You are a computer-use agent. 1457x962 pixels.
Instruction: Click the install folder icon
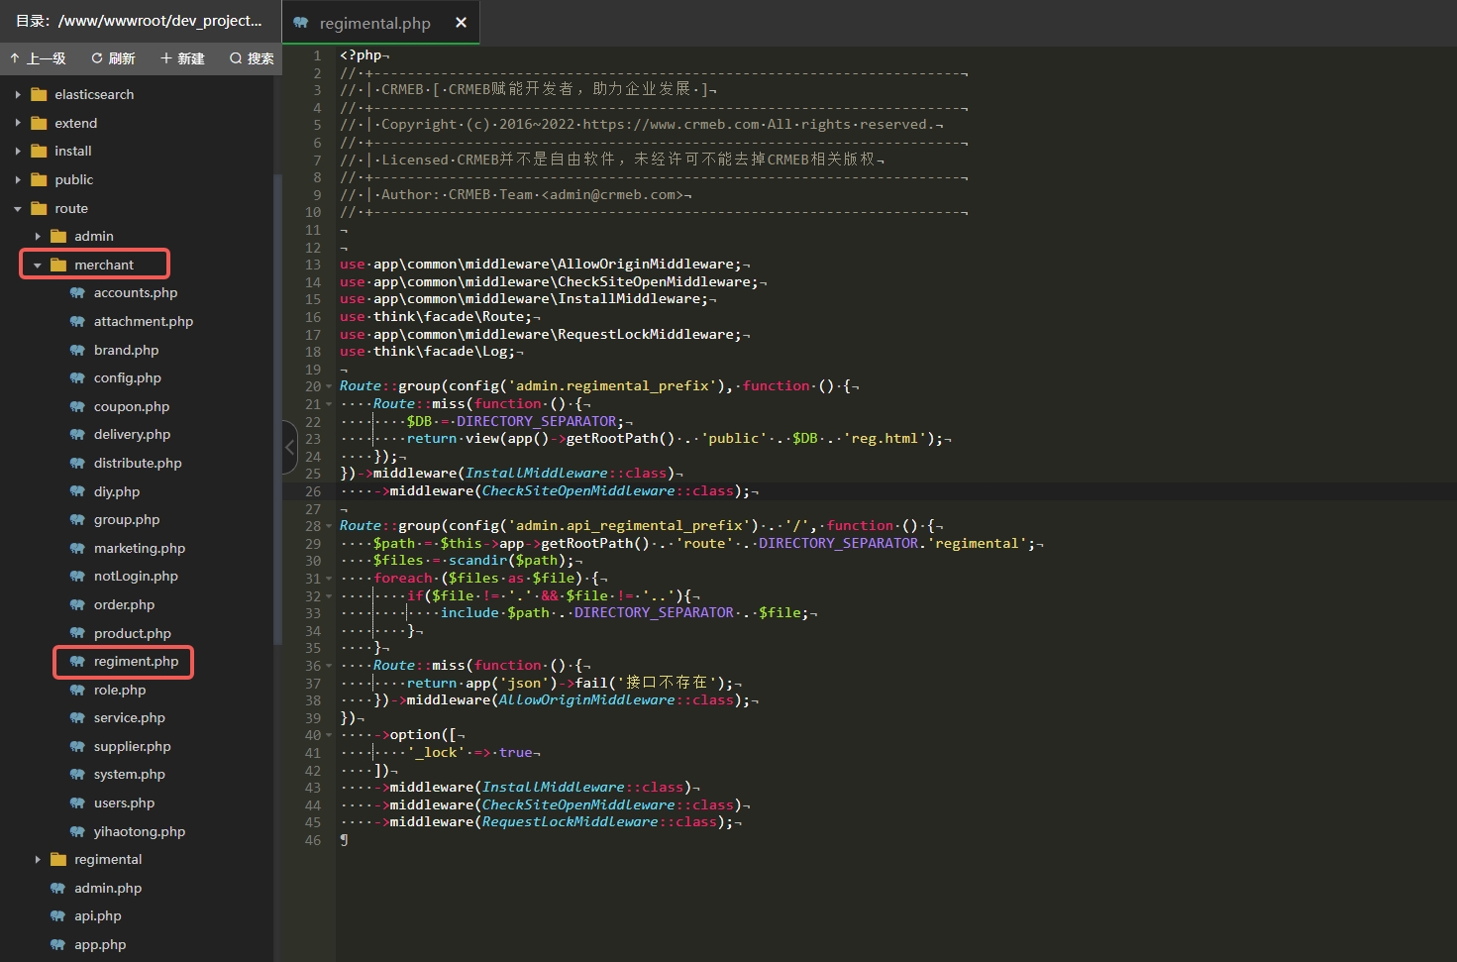click(x=39, y=151)
